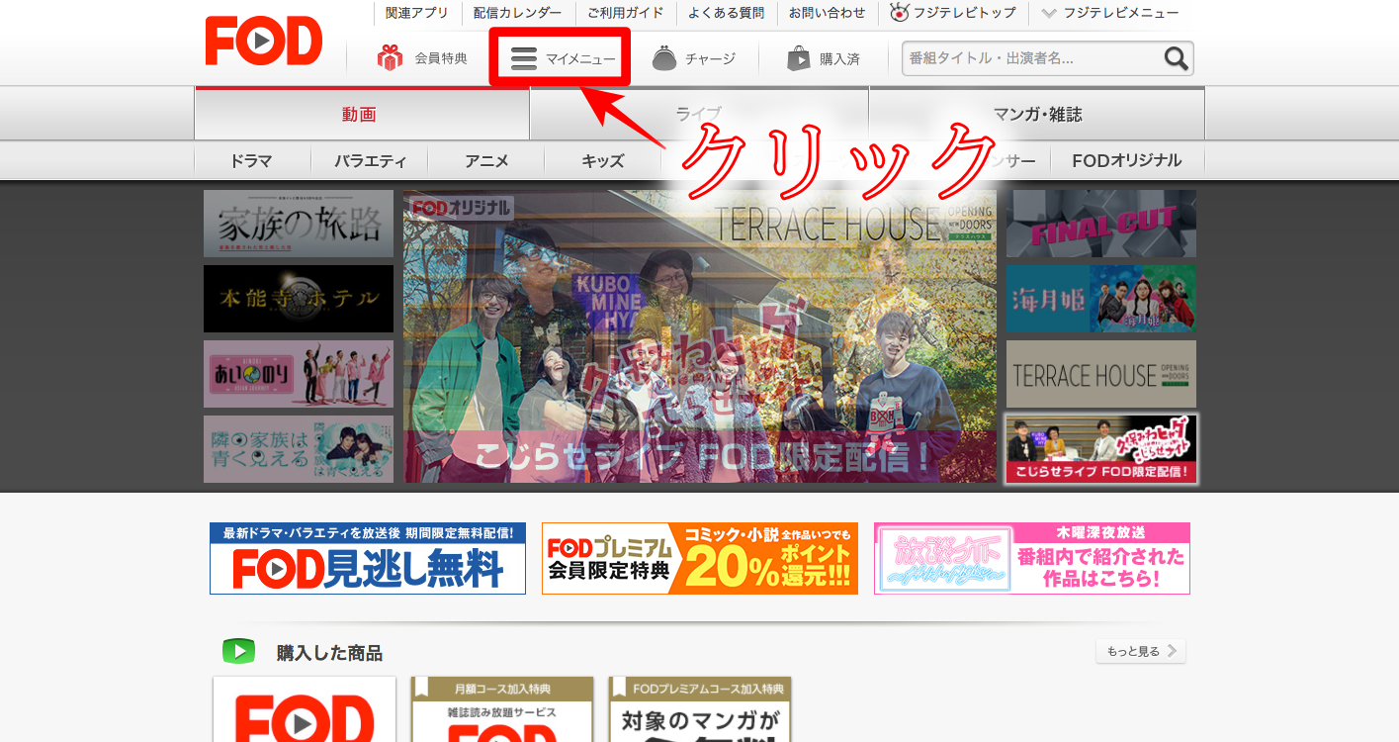Screen dimensions: 1399x742
Task: Select 海月姫 thumbnail
Action: click(x=1101, y=299)
